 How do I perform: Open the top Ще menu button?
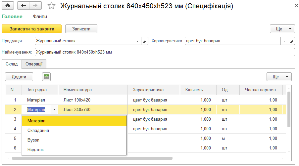[282, 29]
